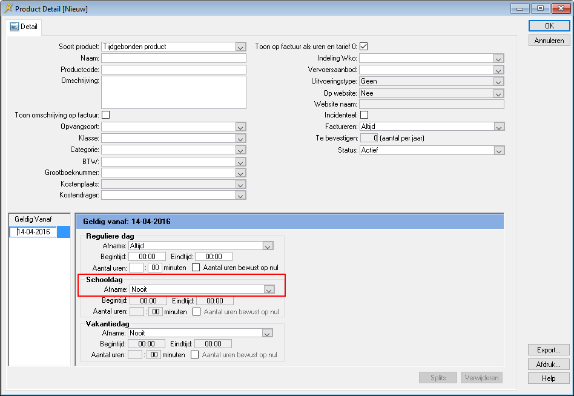Check the Incidenteel checkbox

pyautogui.click(x=364, y=115)
